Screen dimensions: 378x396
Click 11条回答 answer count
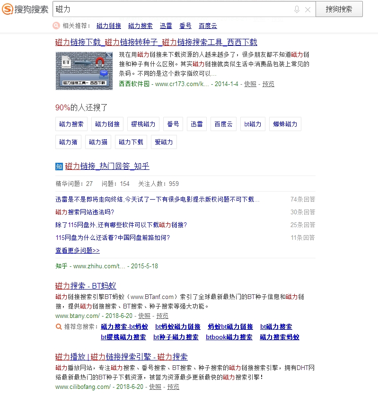tap(303, 238)
